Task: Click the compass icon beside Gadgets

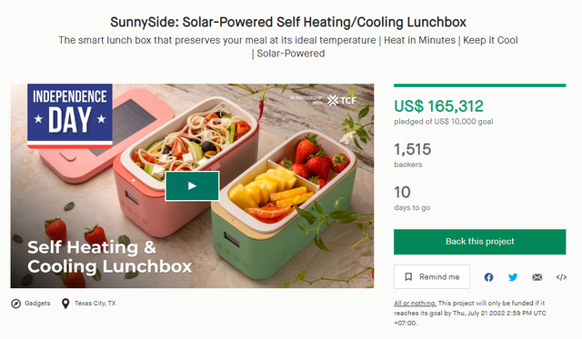Action: (x=16, y=304)
